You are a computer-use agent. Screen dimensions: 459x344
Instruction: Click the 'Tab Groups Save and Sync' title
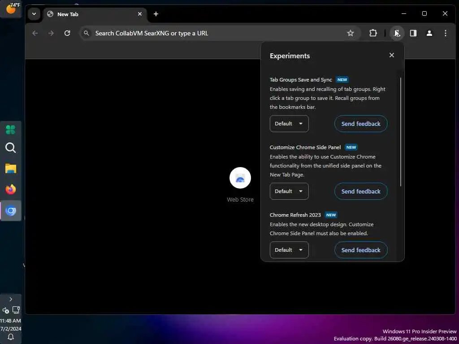(x=301, y=80)
